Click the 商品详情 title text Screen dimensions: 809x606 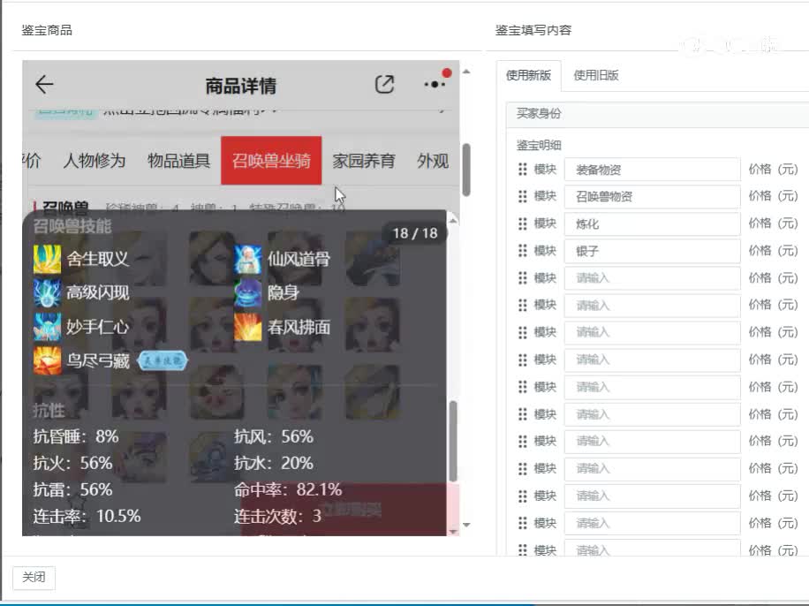click(241, 86)
